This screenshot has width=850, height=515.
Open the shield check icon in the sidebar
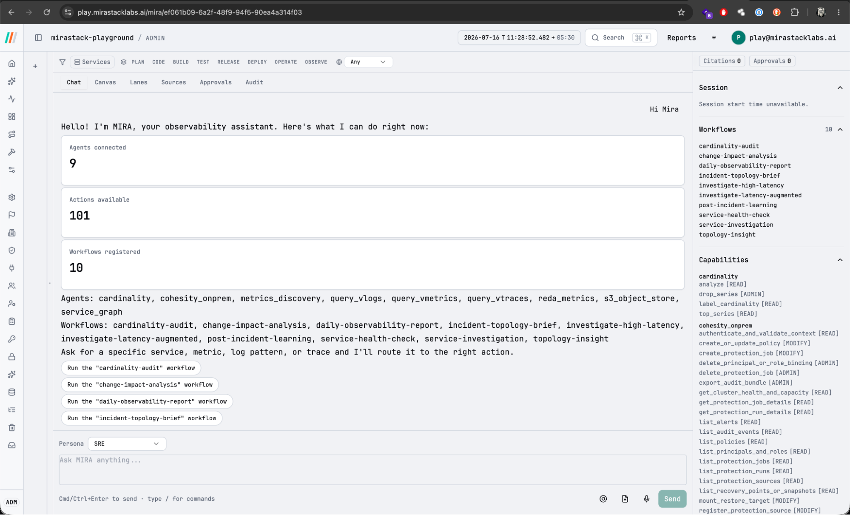coord(12,250)
